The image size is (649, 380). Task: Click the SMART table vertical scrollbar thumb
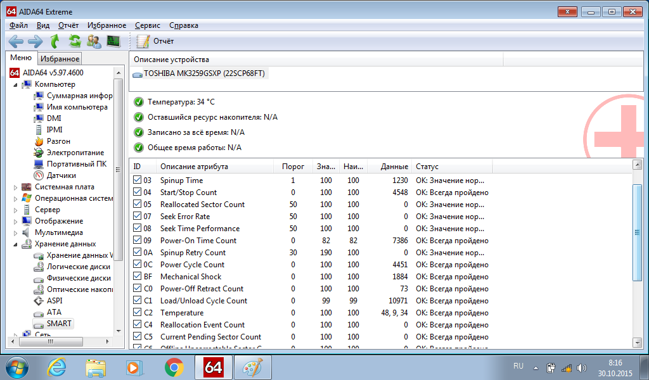point(638,232)
